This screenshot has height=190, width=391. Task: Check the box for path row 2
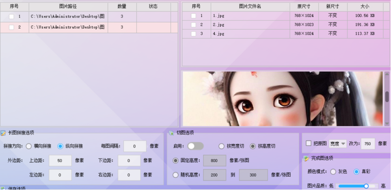[x=11, y=28]
